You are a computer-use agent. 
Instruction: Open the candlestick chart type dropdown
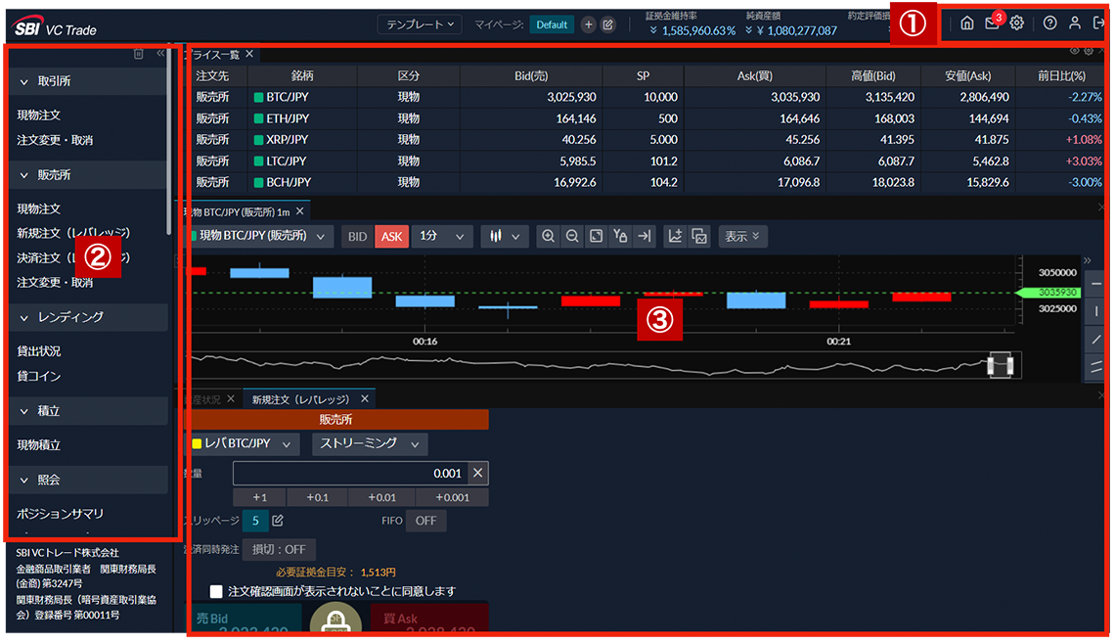504,236
